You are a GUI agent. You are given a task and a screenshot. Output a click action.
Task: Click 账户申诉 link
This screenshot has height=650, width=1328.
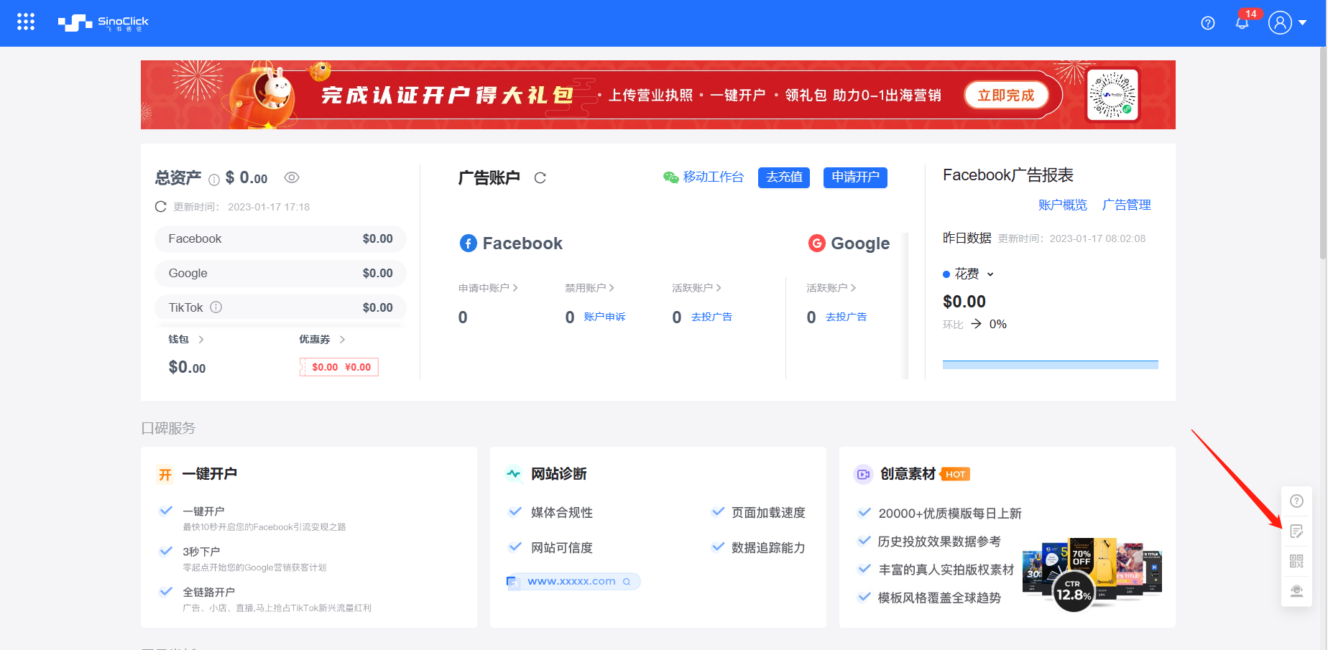point(604,317)
